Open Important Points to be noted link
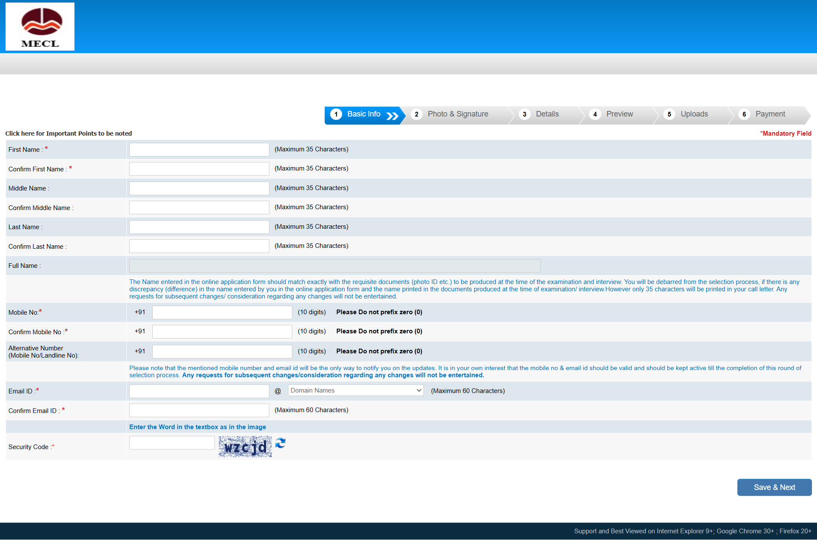The height and width of the screenshot is (540, 817). 69,134
